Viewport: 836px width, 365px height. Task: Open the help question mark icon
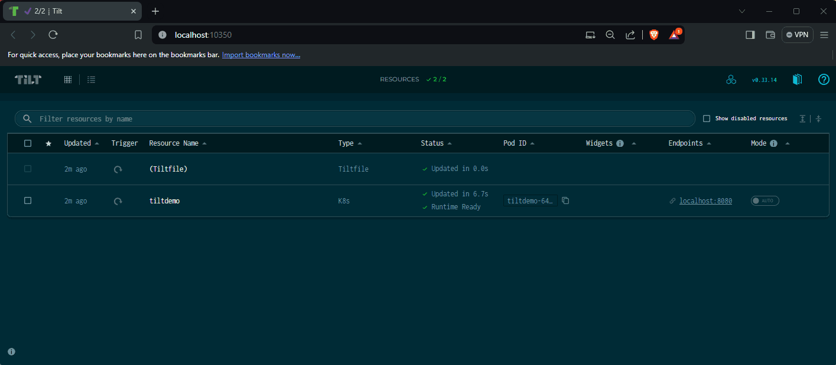click(824, 80)
